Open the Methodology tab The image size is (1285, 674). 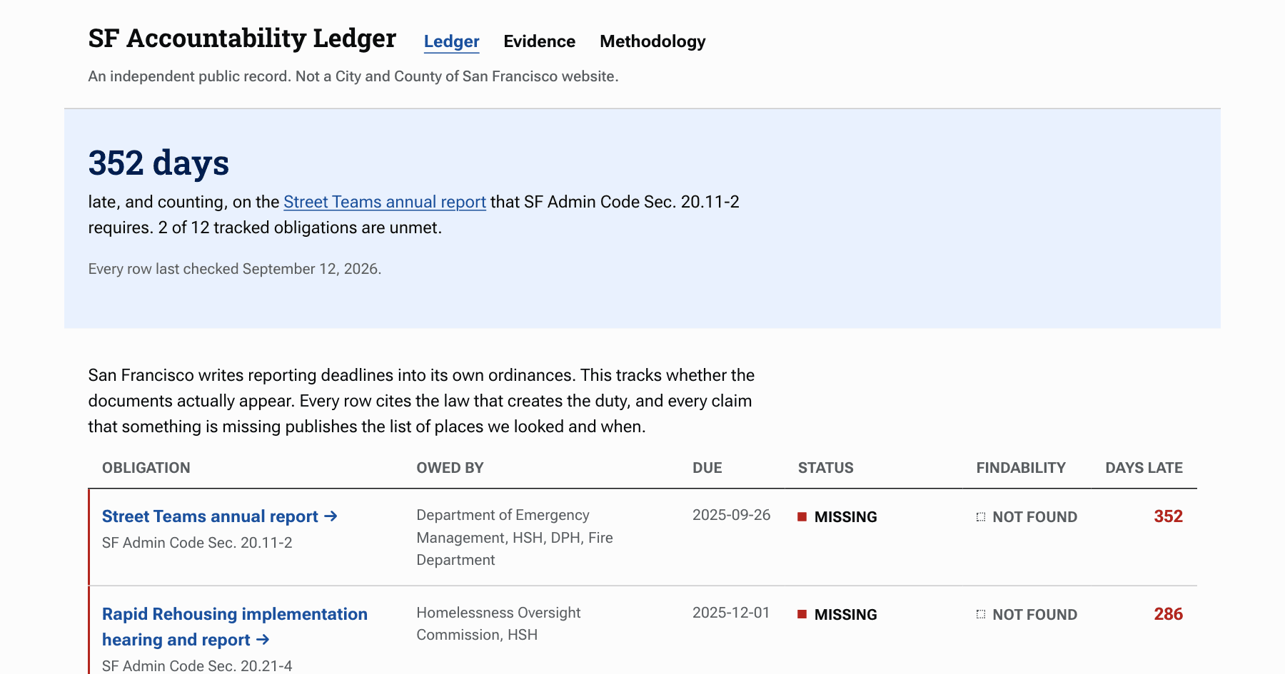(652, 41)
